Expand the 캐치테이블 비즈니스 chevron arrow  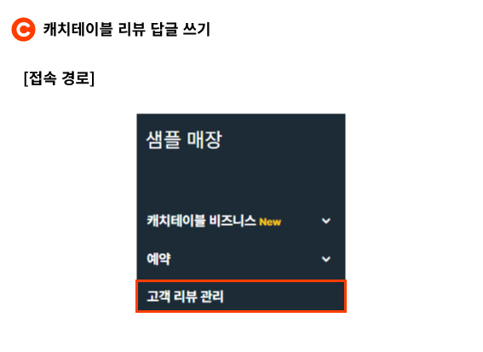(326, 221)
